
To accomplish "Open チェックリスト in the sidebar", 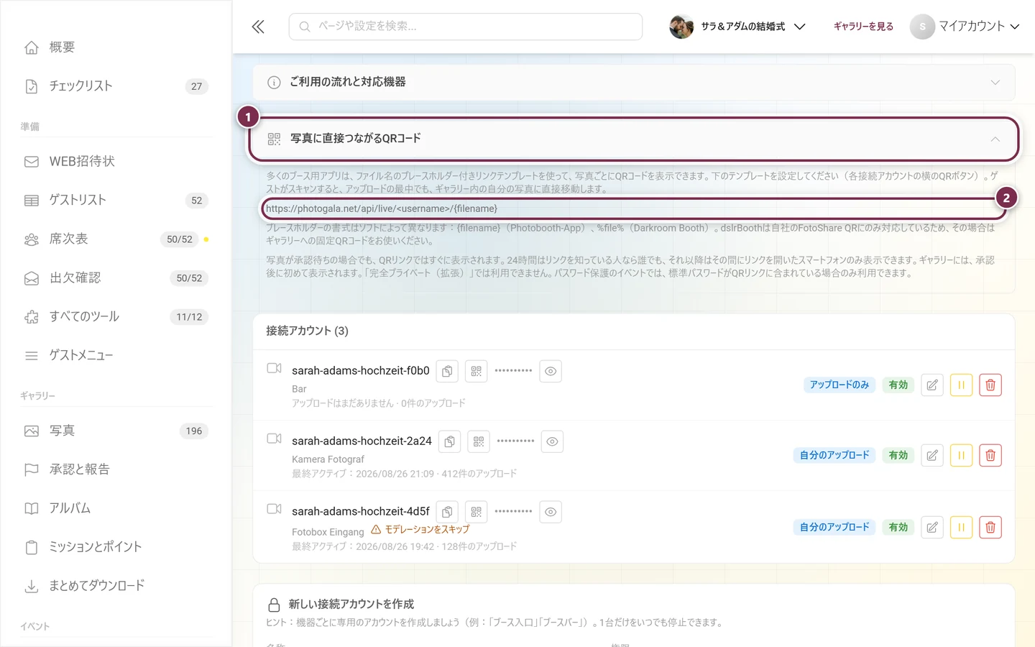I will coord(116,86).
